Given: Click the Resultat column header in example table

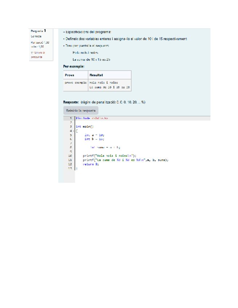Looking at the screenshot, I should [x=96, y=75].
